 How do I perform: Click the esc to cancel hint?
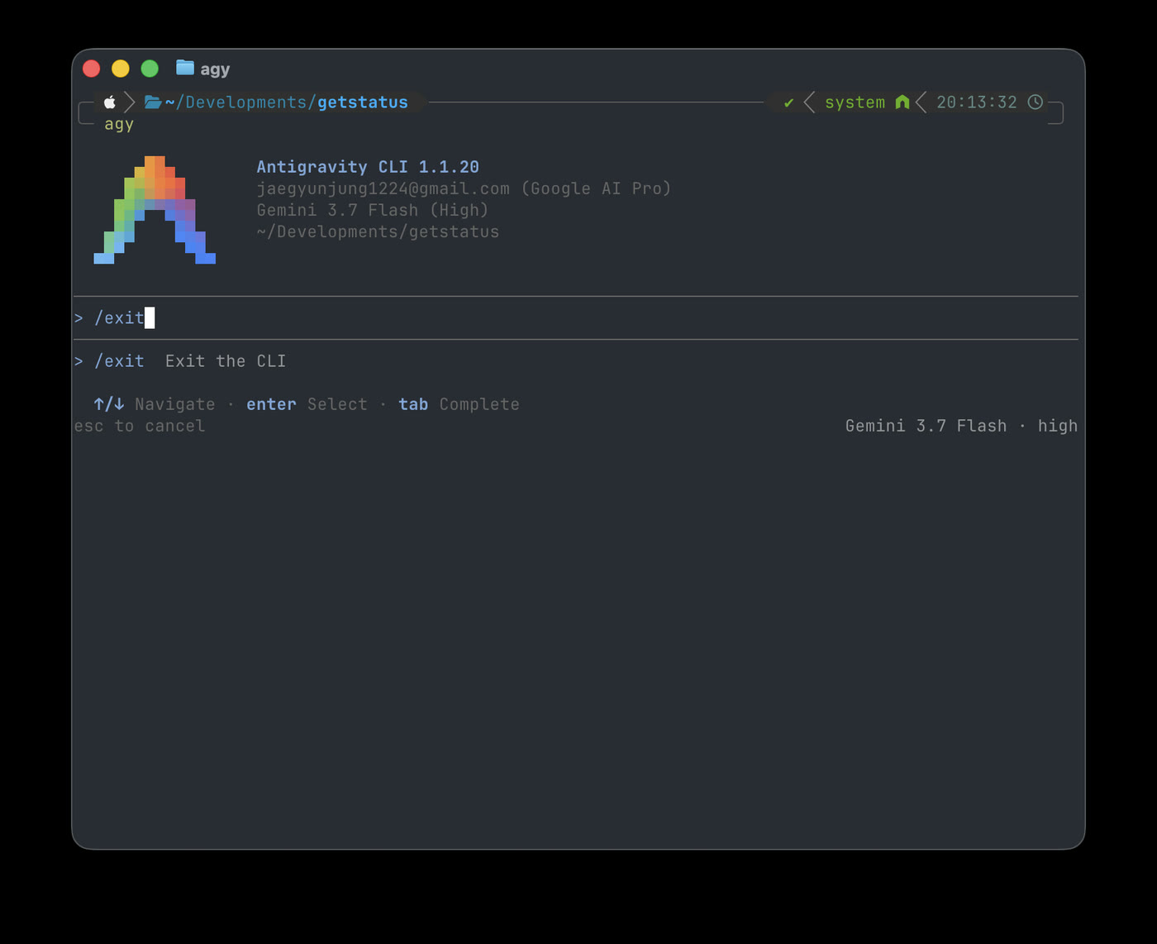click(140, 426)
